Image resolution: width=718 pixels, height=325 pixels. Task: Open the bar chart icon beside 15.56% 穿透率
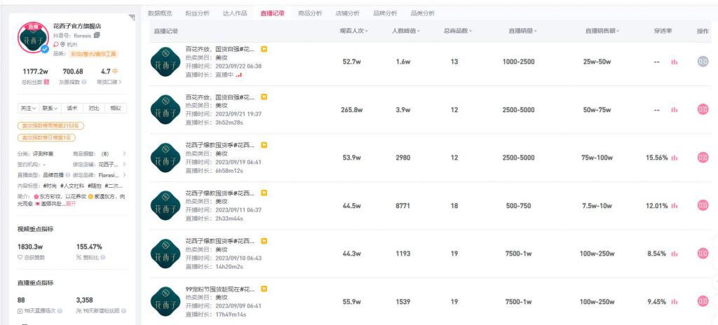(675, 158)
